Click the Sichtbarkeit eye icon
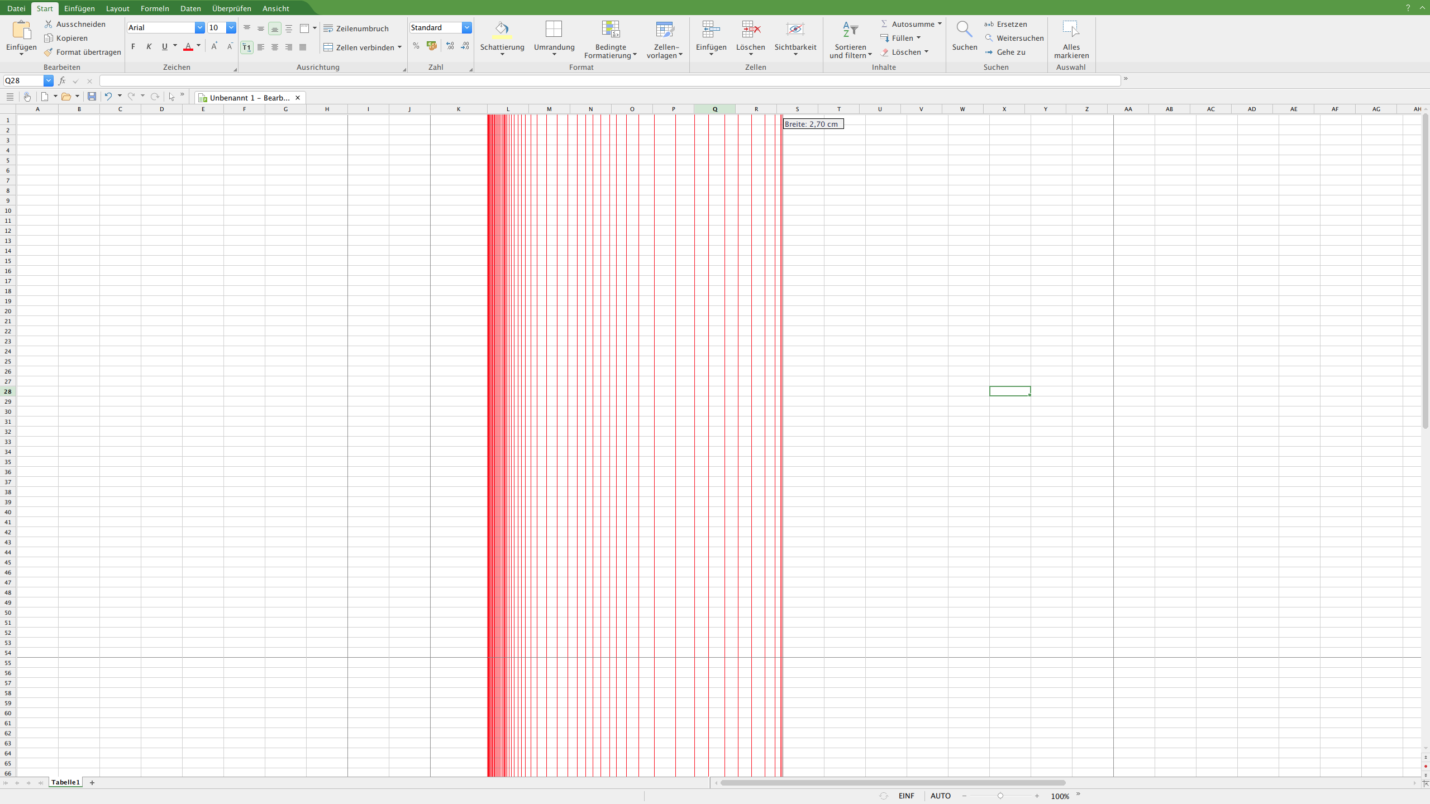 tap(795, 30)
